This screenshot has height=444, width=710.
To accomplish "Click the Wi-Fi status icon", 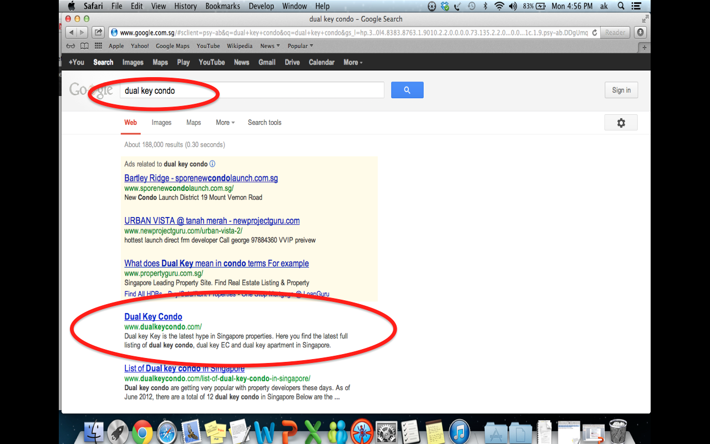I will (499, 6).
